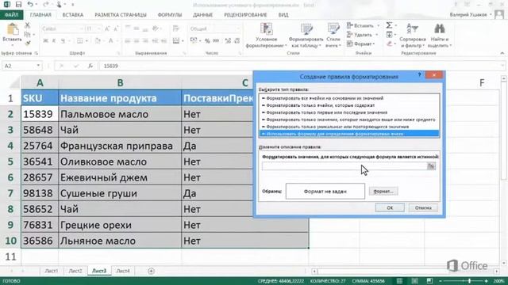Toggle underline Ч formatting
The image size is (508, 285).
click(x=63, y=40)
